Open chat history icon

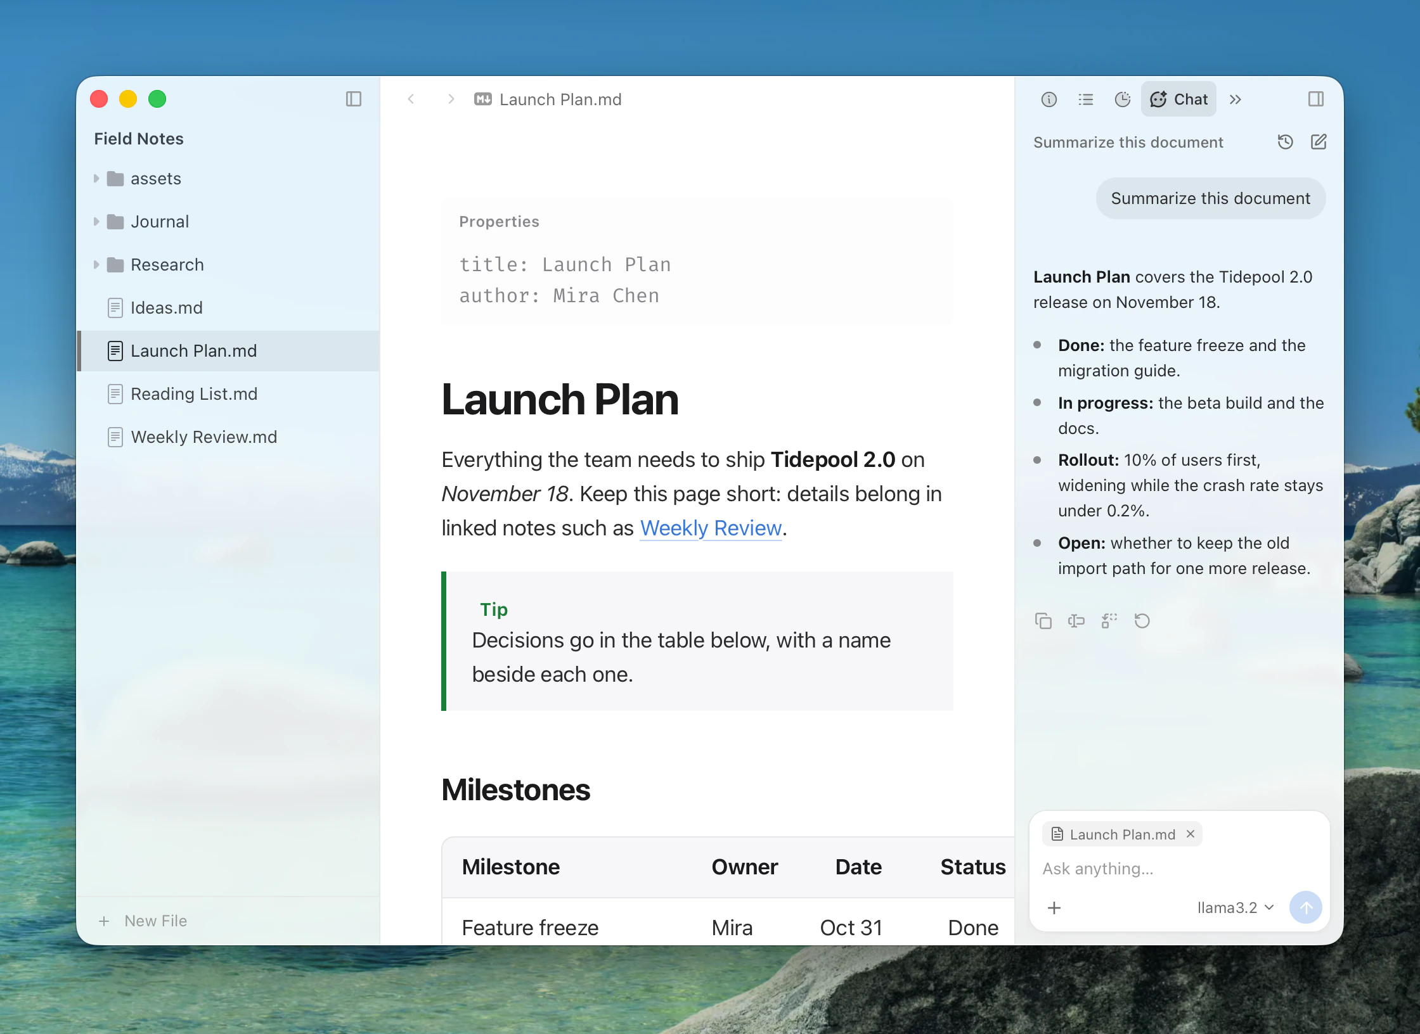coord(1285,142)
